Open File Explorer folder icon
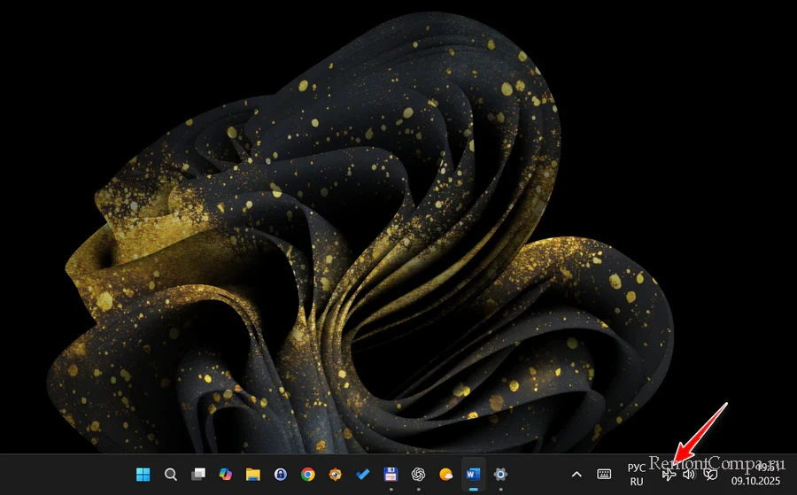The height and width of the screenshot is (495, 797). [253, 474]
